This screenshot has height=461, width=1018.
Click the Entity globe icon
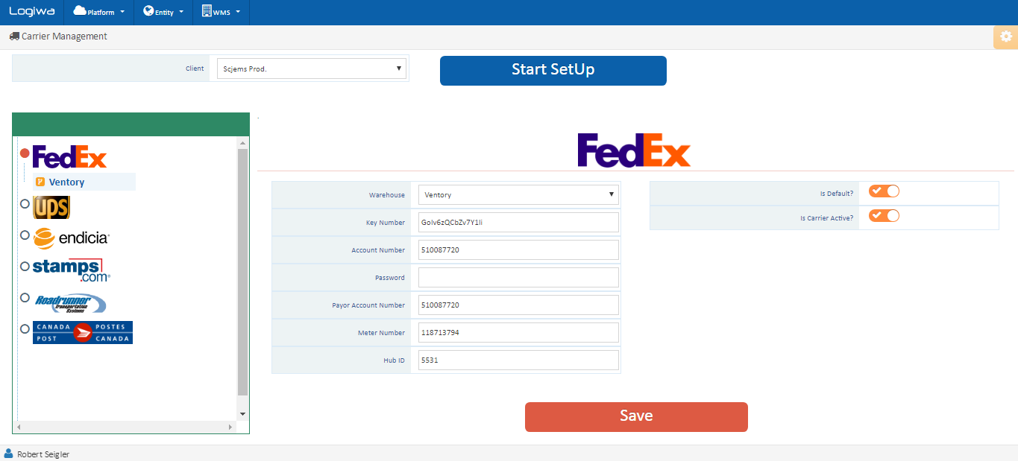point(148,11)
